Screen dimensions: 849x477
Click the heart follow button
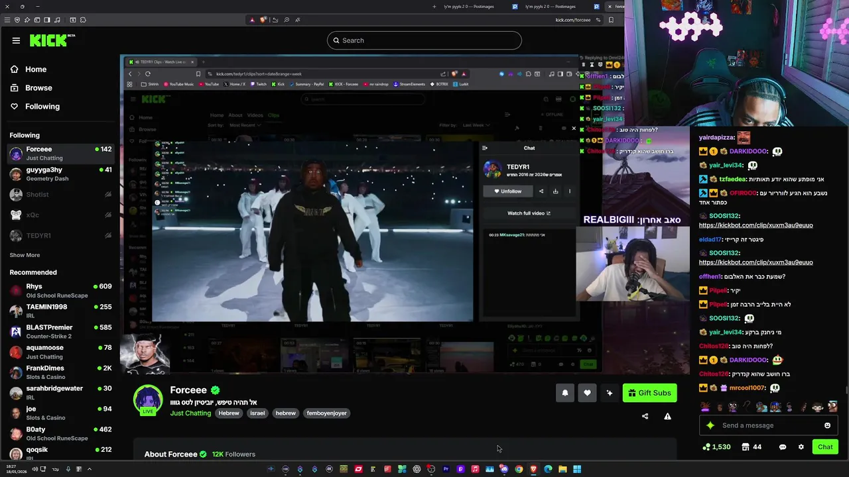pyautogui.click(x=587, y=393)
